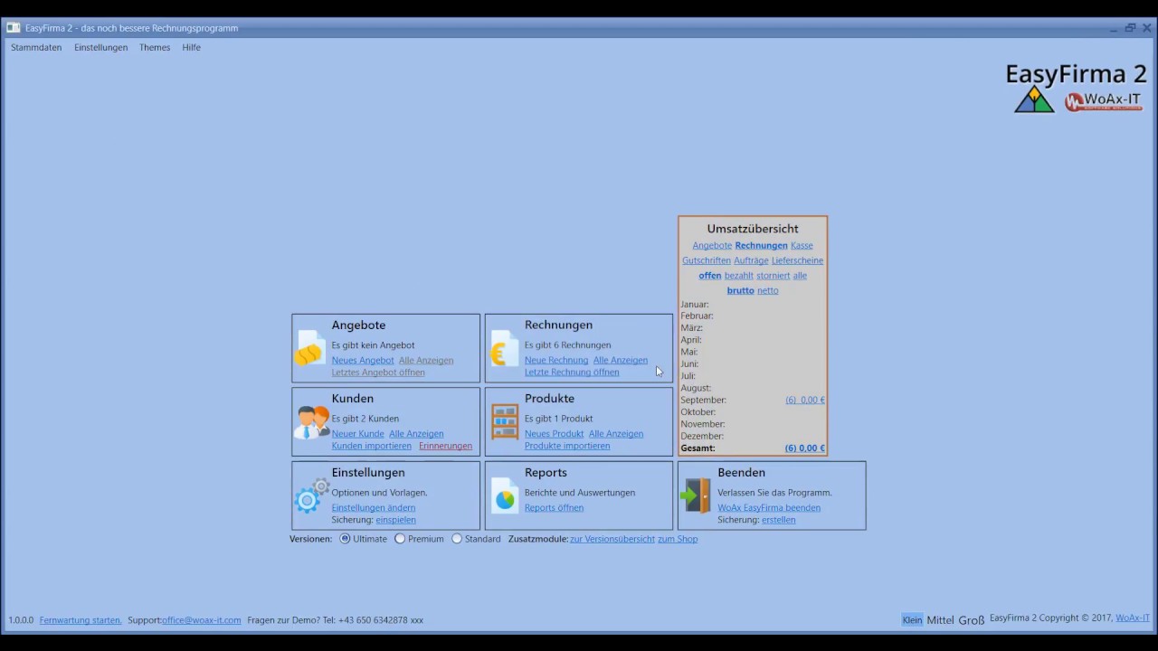
Task: Click Neues Produkt link
Action: (x=555, y=434)
